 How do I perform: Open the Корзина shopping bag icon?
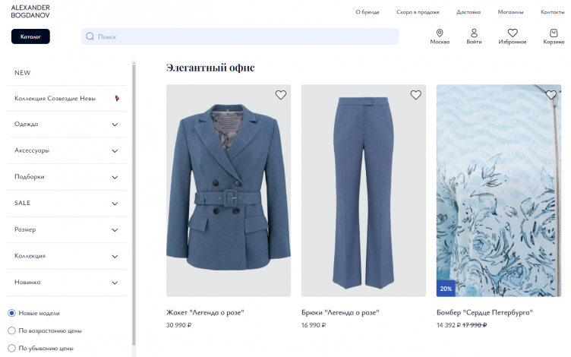pos(554,33)
